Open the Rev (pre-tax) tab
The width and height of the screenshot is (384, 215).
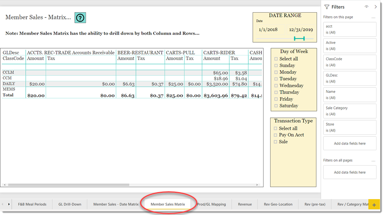315,204
